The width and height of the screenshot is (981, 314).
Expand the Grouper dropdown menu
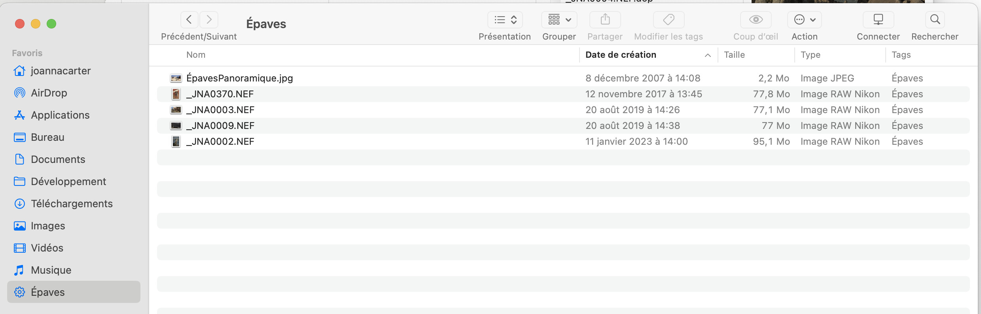click(x=559, y=20)
